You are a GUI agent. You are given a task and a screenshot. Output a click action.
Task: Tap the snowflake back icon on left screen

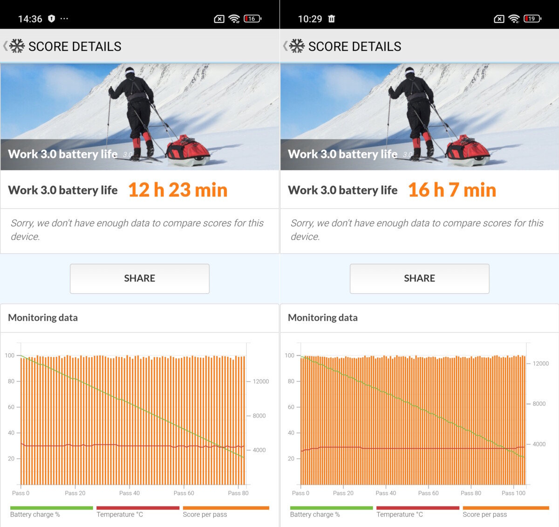pyautogui.click(x=16, y=46)
